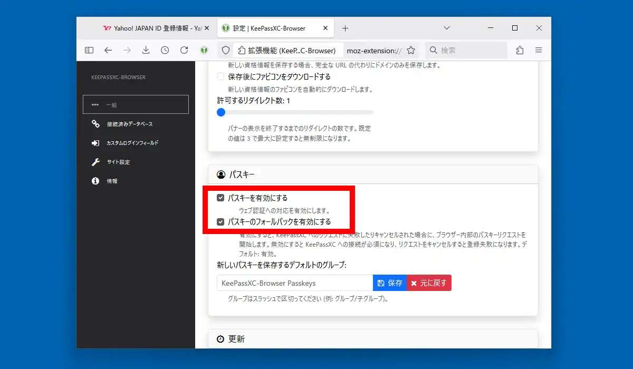633x369 pixels.
Task: Expand the list all tabs chevron
Action: [x=447, y=28]
